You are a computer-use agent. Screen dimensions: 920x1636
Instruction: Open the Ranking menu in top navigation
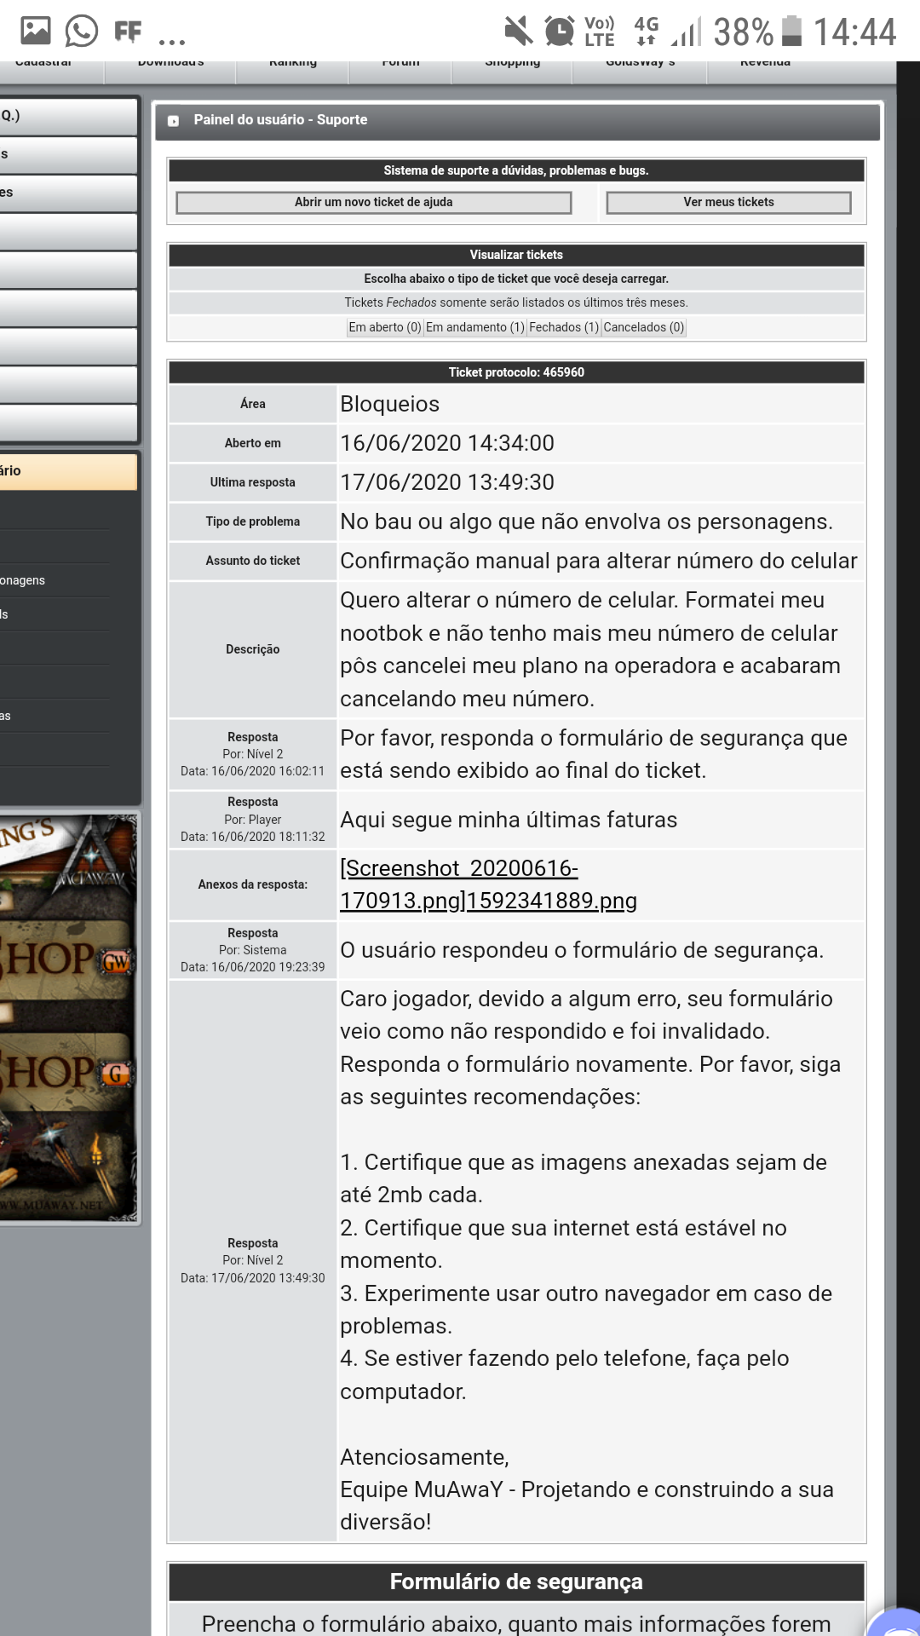pos(292,65)
